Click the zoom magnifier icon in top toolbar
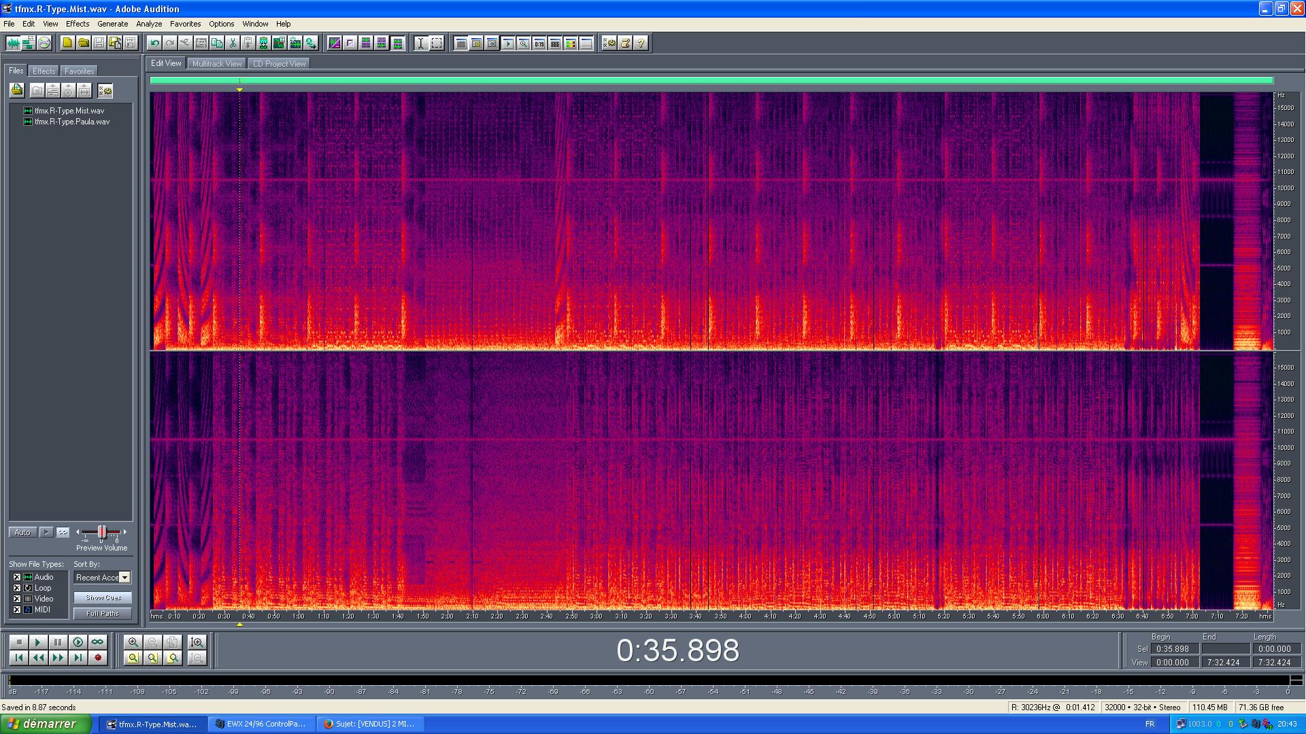The height and width of the screenshot is (734, 1306). coord(524,43)
